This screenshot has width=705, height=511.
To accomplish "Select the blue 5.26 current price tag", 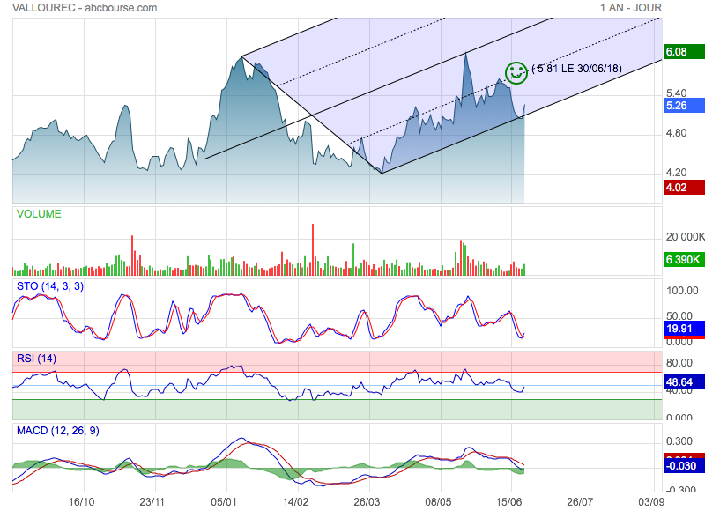I will tap(684, 106).
